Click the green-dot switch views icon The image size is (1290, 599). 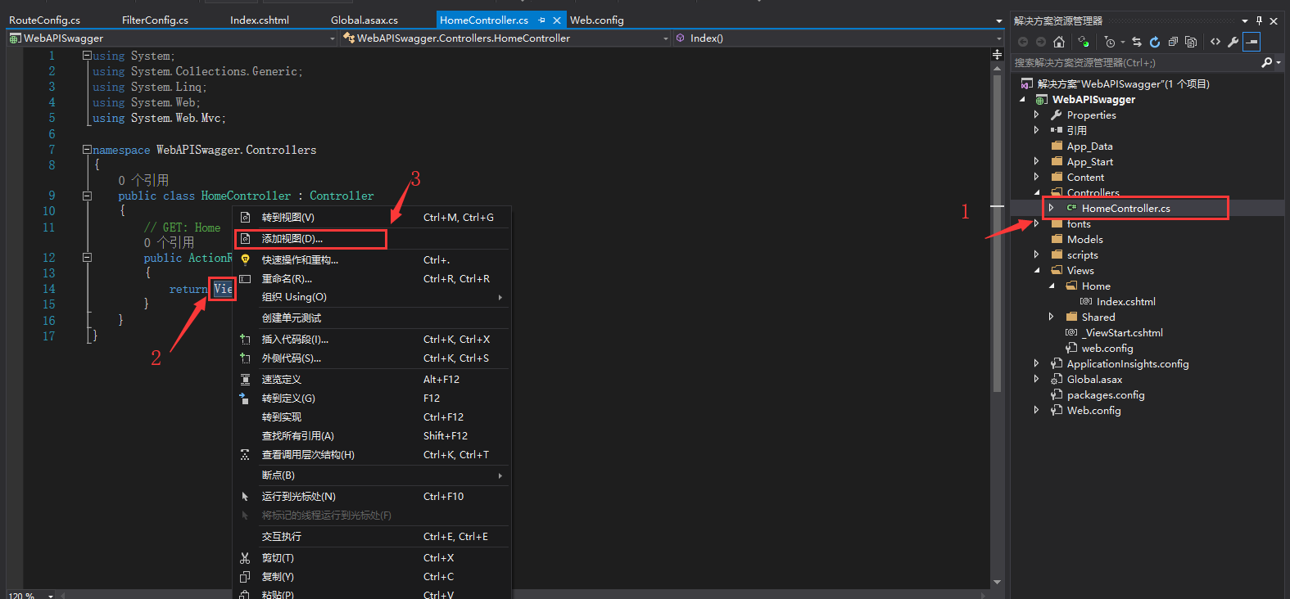(x=1084, y=42)
